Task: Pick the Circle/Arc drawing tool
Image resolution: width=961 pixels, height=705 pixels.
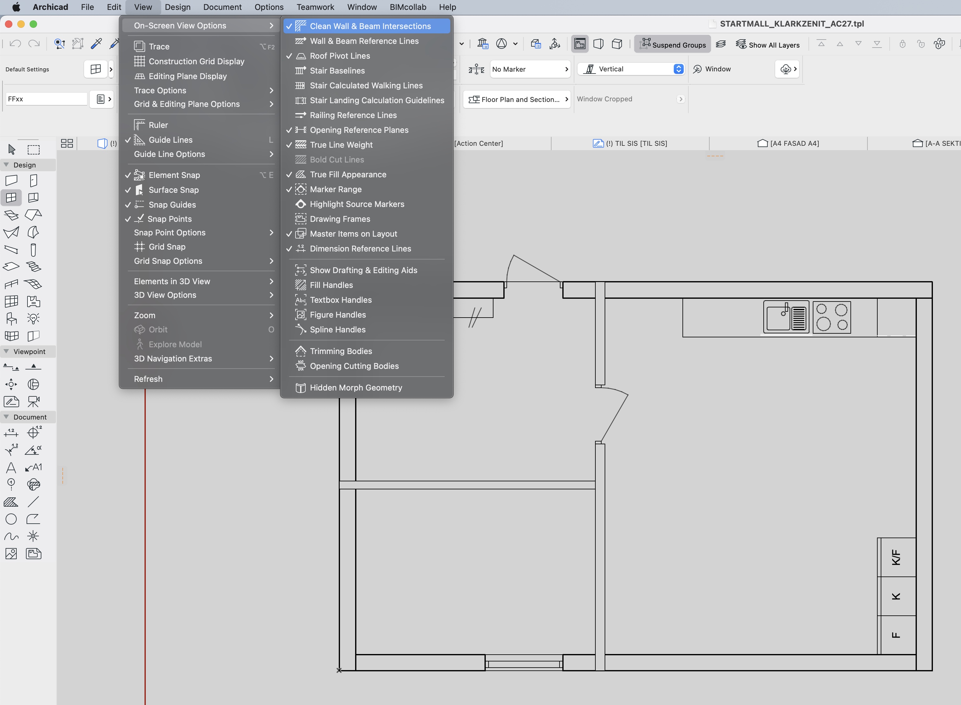Action: click(11, 519)
